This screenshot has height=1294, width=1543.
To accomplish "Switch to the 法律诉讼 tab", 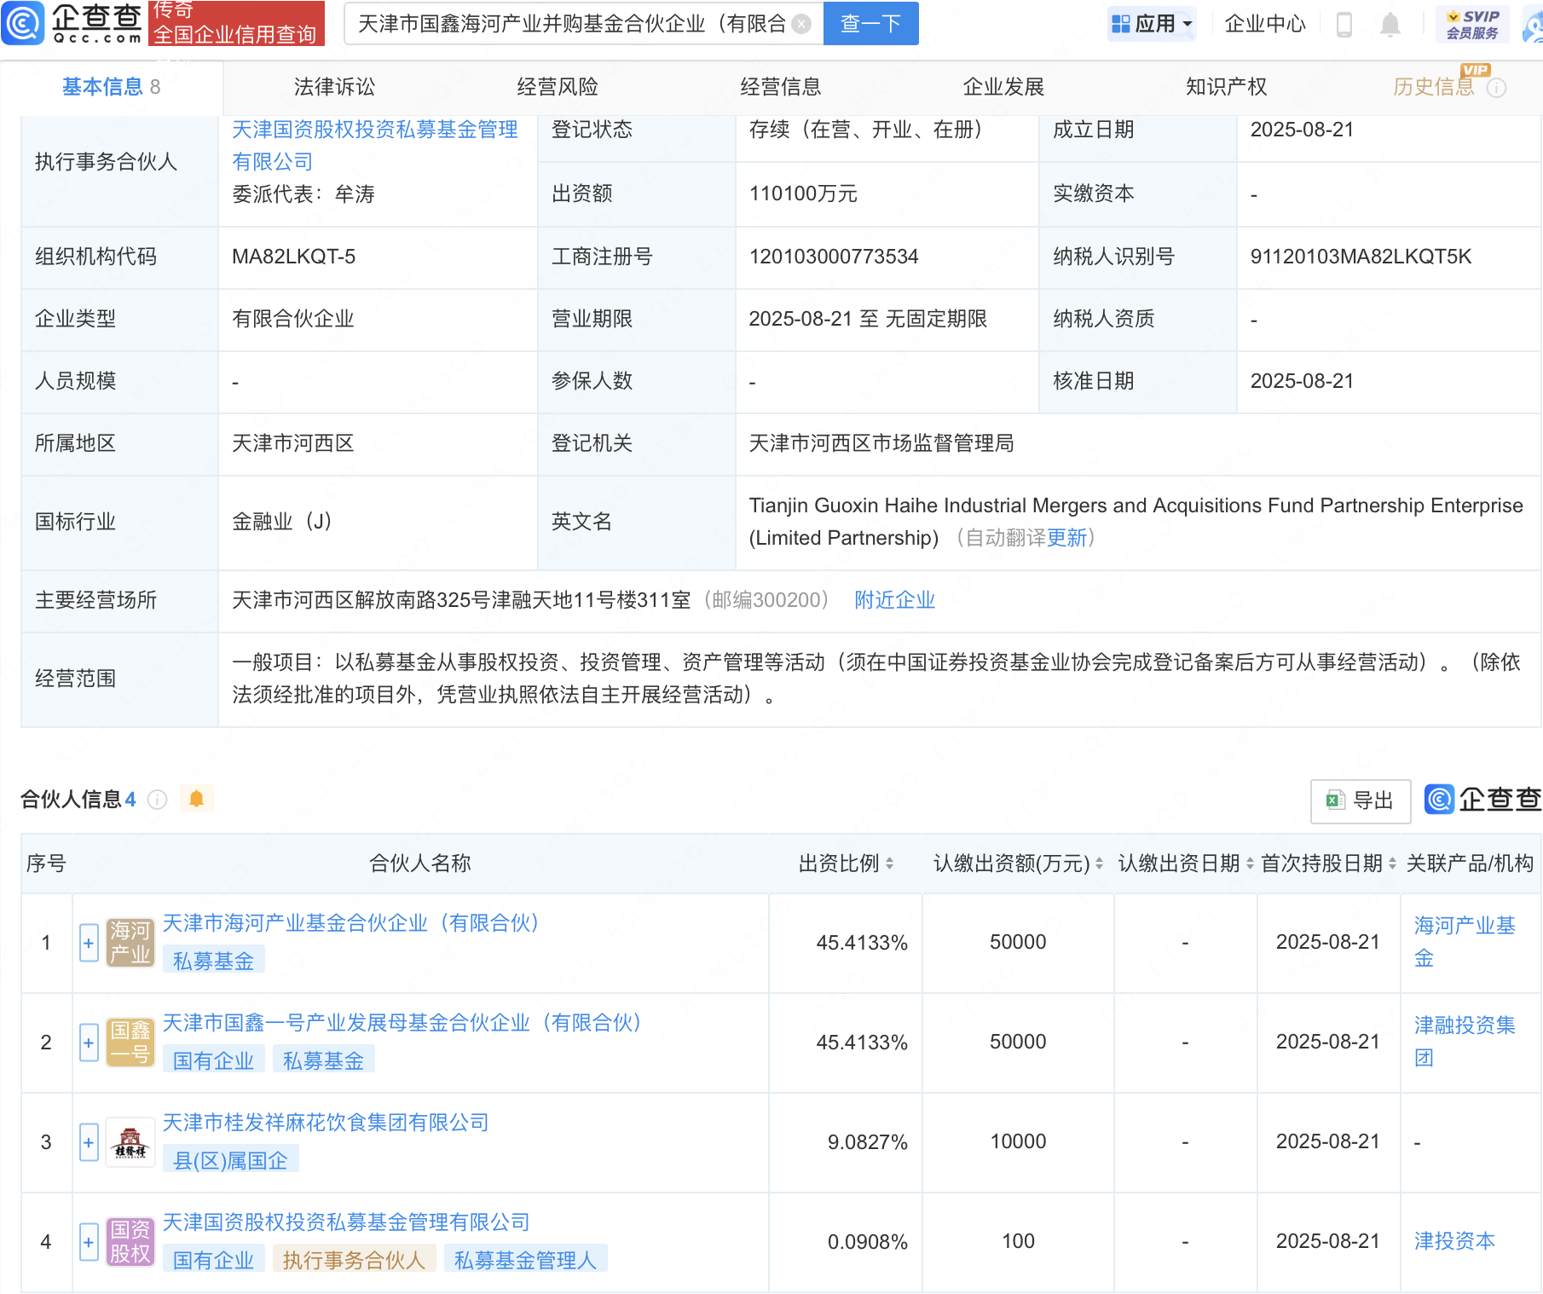I will (x=334, y=87).
